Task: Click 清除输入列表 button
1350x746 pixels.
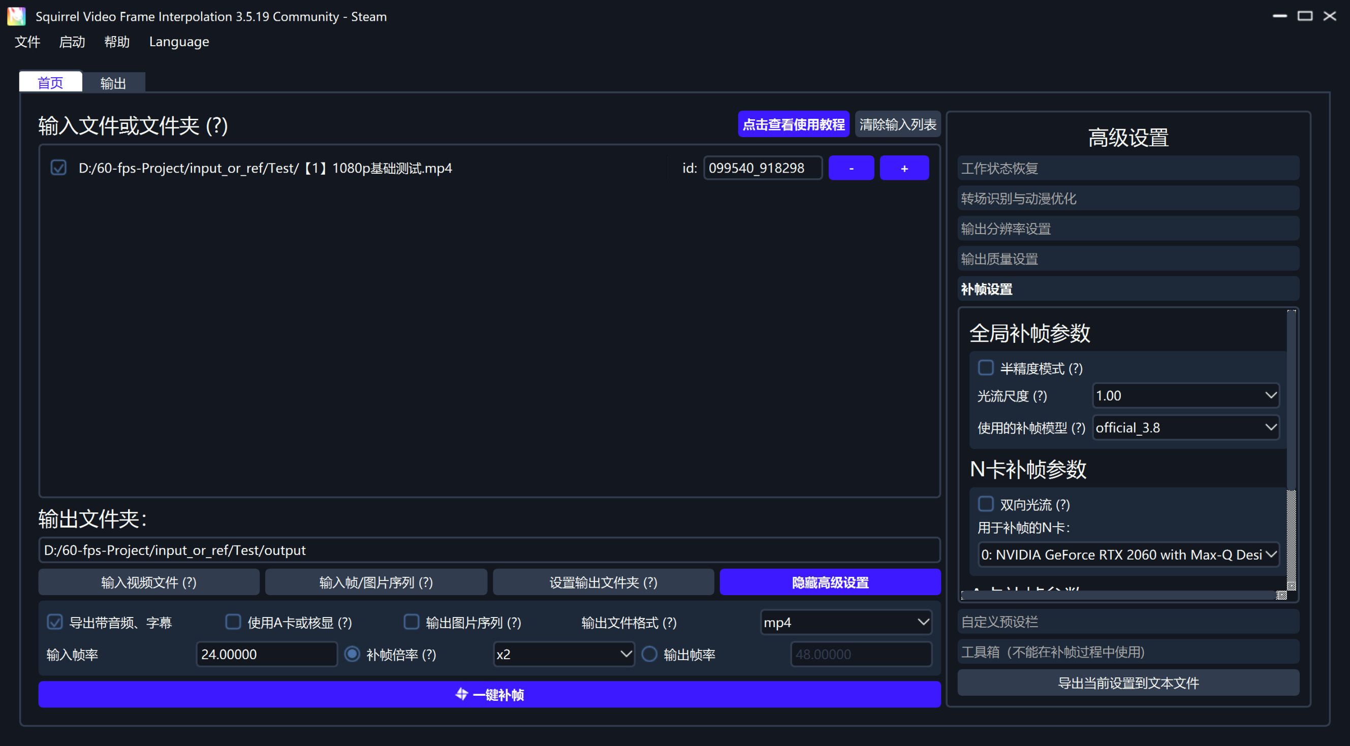Action: (x=897, y=124)
